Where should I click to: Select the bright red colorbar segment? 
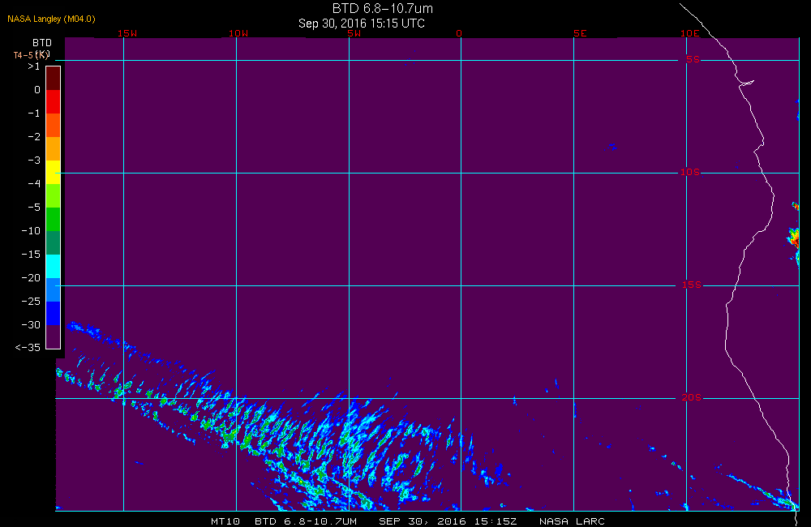[x=53, y=101]
